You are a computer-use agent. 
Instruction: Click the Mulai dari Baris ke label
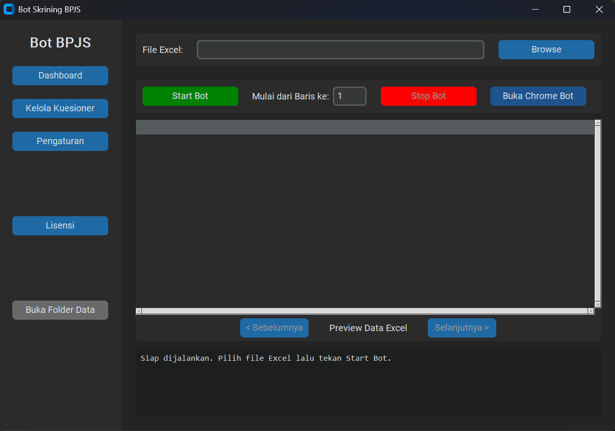coord(290,97)
